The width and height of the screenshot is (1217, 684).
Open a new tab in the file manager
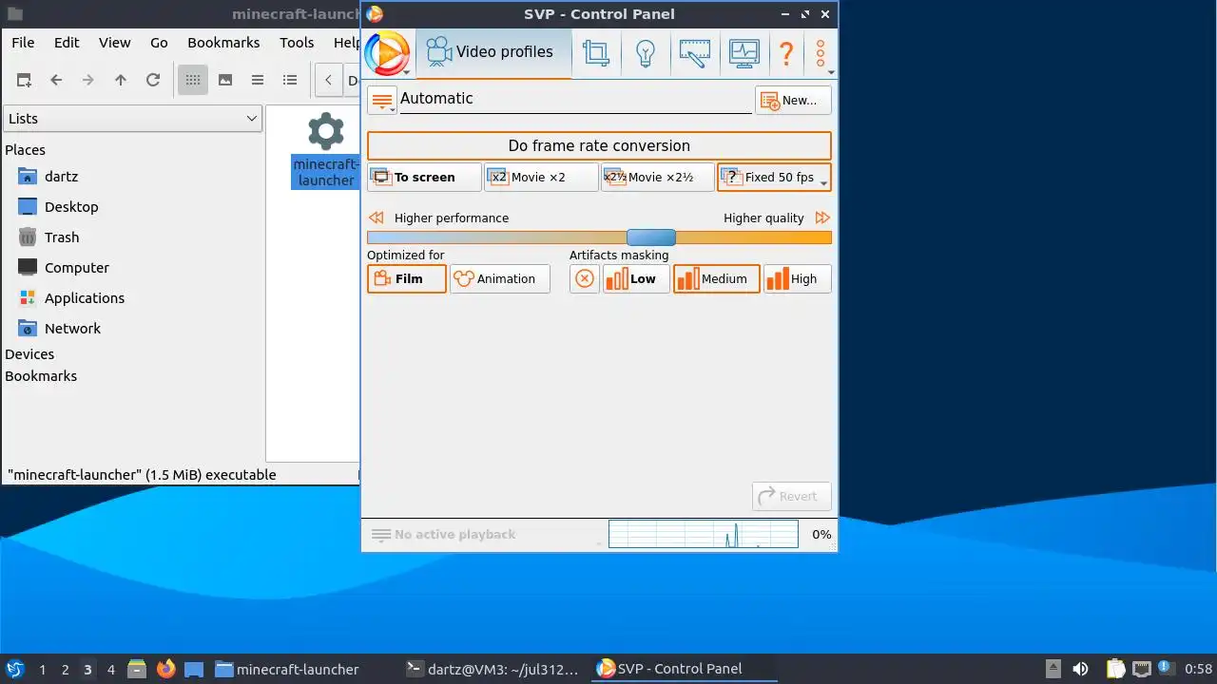24,80
